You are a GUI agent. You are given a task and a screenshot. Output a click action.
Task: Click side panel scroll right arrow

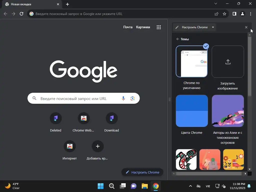245,173
